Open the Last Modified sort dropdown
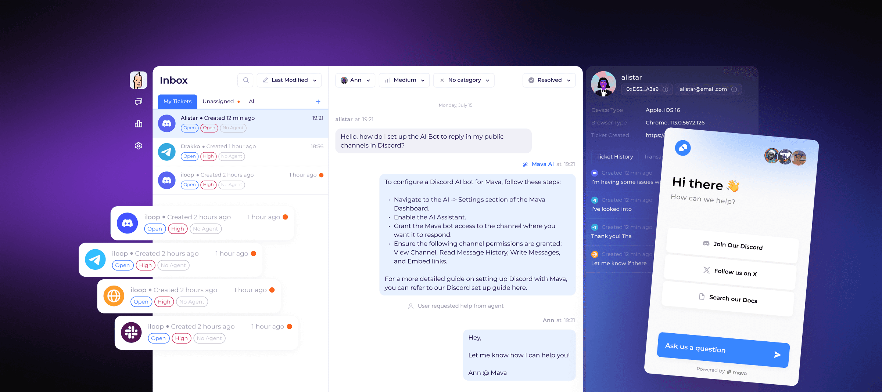 [289, 80]
